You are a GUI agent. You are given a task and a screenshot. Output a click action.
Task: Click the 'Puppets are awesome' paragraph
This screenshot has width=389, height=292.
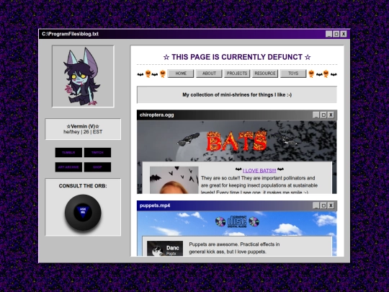[234, 248]
